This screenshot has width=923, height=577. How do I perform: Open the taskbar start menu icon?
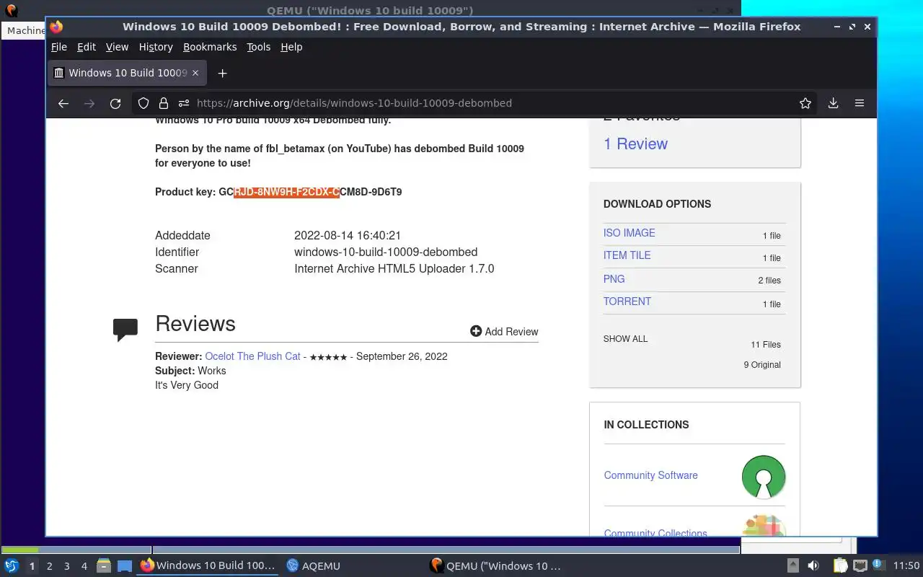click(x=12, y=566)
